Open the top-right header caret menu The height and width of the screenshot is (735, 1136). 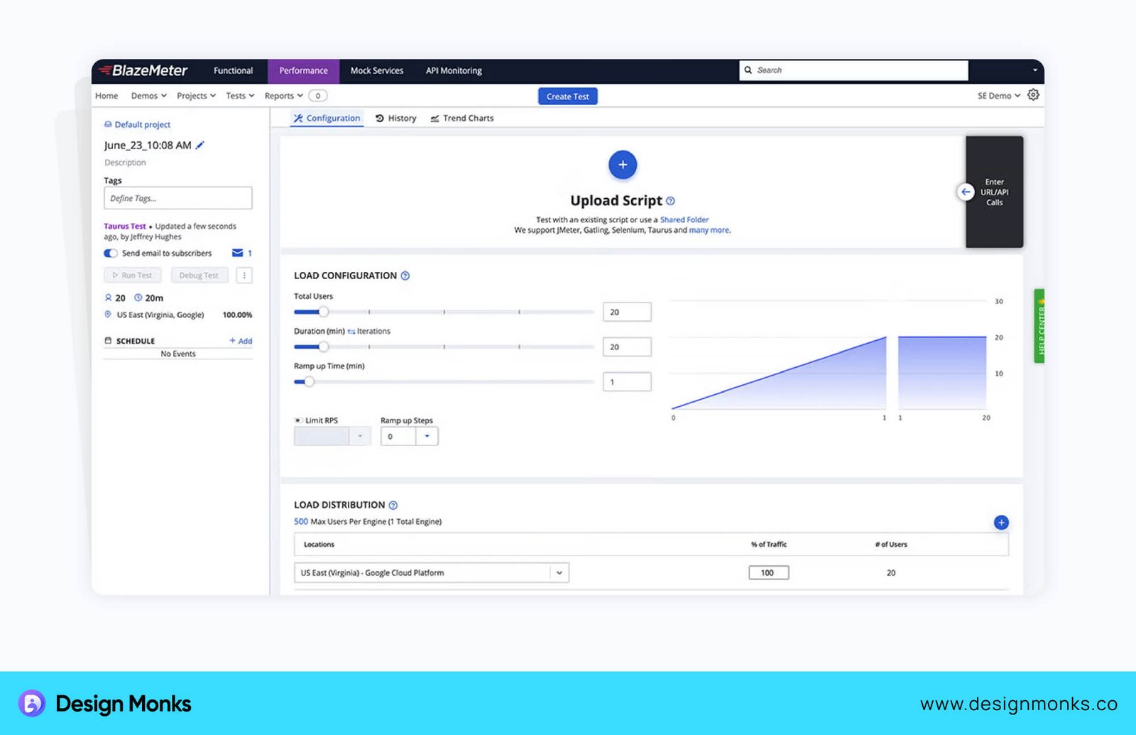(1034, 70)
